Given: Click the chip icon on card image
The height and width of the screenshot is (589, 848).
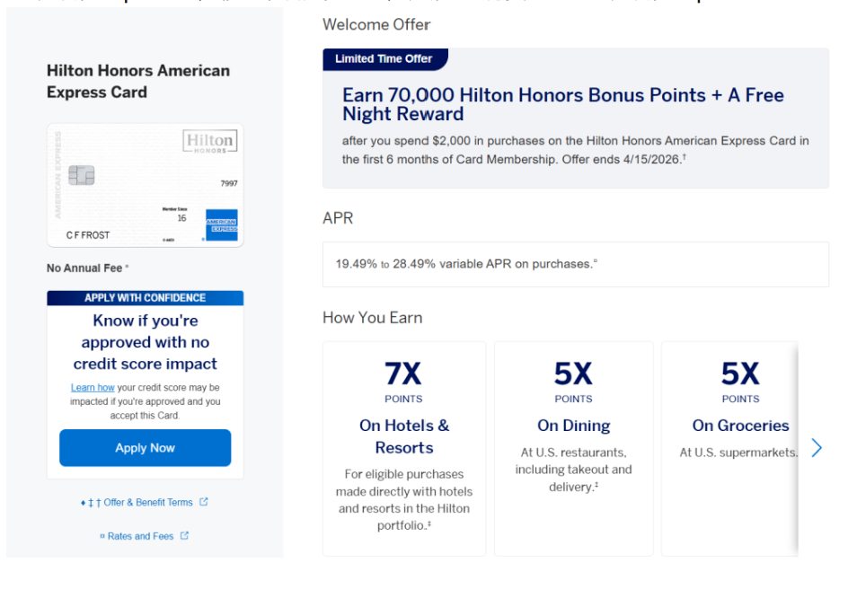Looking at the screenshot, I should pos(82,175).
